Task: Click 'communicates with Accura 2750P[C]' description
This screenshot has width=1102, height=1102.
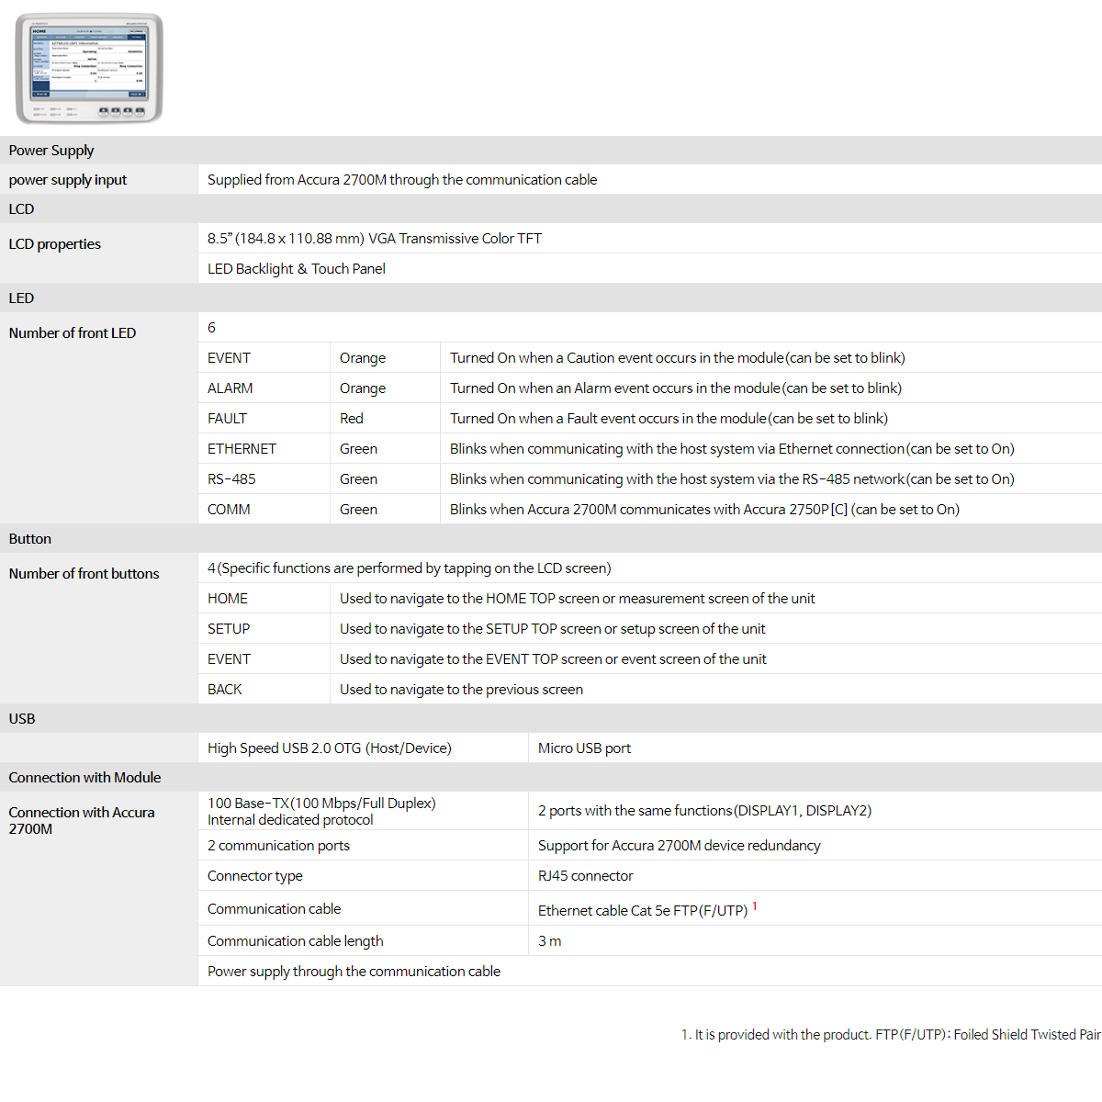Action: click(x=705, y=510)
